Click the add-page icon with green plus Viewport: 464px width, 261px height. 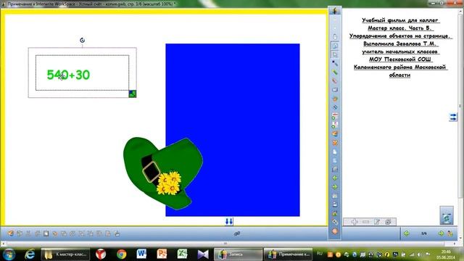[335, 116]
